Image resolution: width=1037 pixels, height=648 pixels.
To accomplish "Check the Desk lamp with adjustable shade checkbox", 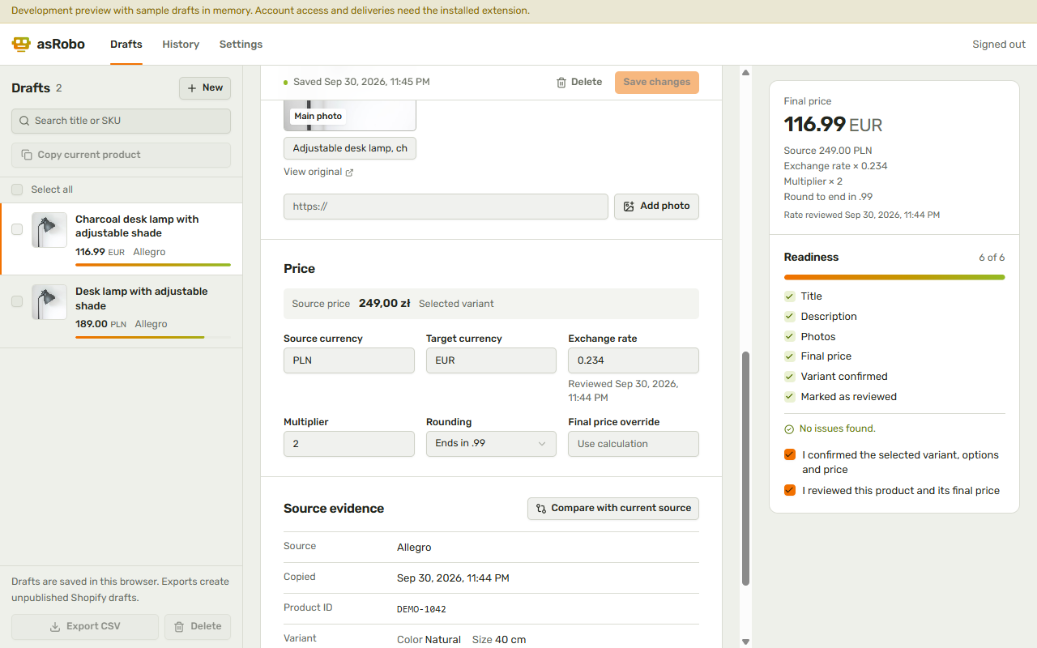I will tap(17, 301).
